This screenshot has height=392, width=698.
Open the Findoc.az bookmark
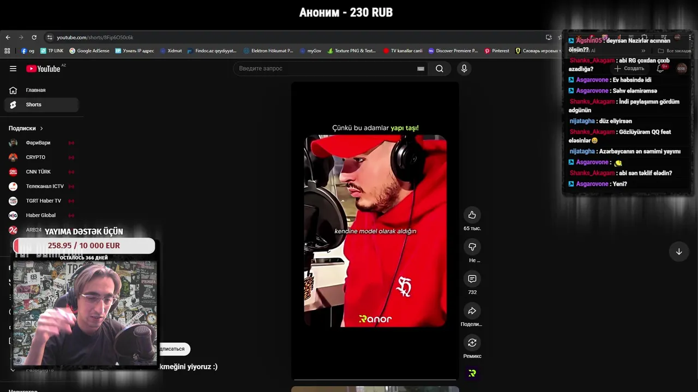click(x=212, y=51)
